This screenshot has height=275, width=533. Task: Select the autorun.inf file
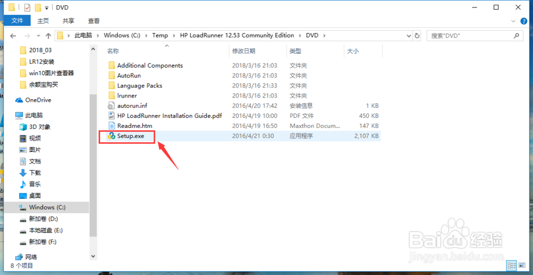click(x=132, y=106)
